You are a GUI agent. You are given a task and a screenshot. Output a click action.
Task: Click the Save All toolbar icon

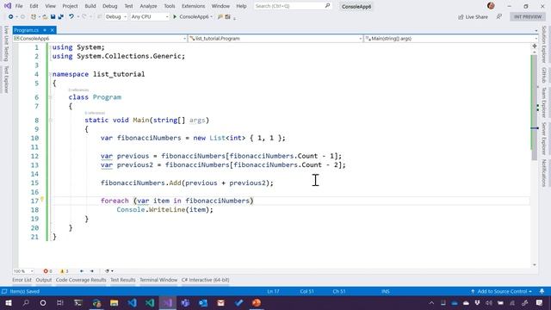(61, 17)
